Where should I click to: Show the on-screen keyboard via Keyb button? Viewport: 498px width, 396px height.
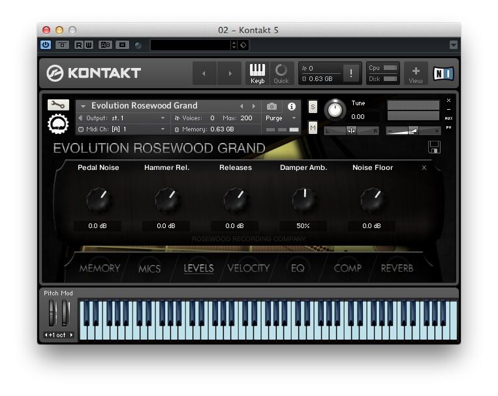(257, 73)
